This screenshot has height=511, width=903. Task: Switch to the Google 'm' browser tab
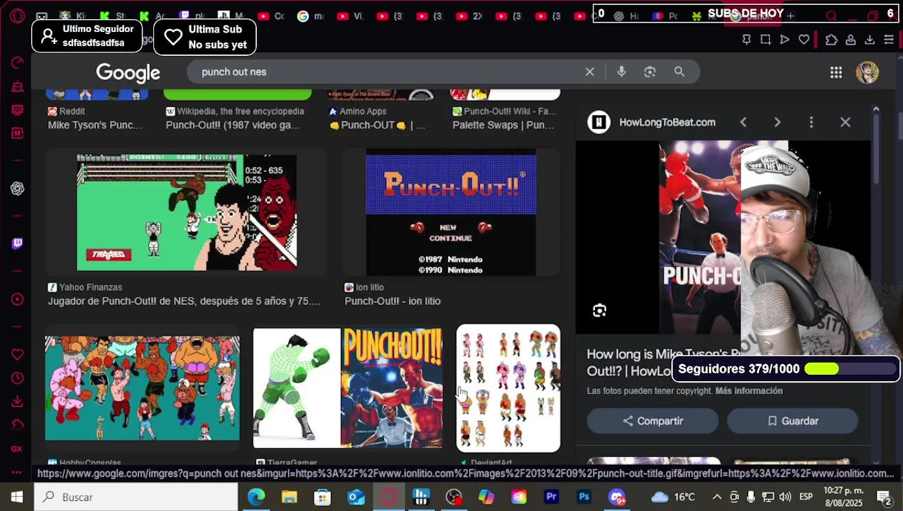[310, 16]
